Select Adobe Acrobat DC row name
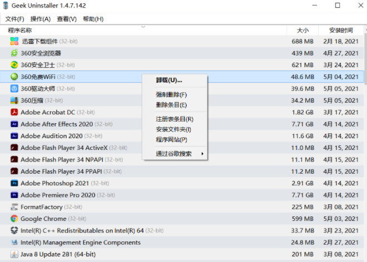This screenshot has width=367, height=262. (48, 112)
